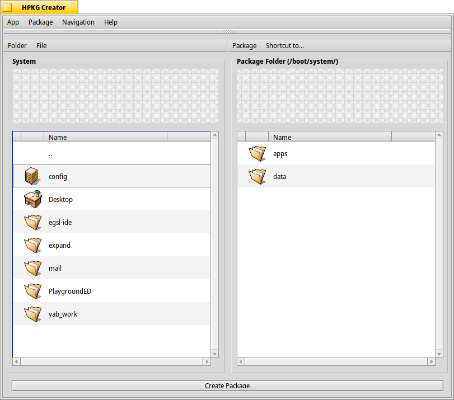The width and height of the screenshot is (454, 400).
Task: Open the Shortcut to... dropdown menu
Action: (284, 46)
